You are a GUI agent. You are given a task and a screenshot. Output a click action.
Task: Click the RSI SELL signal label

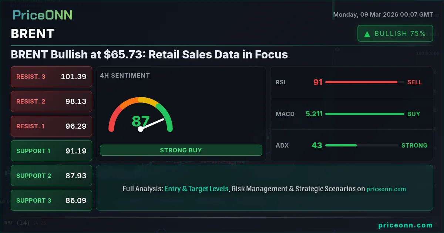point(415,82)
